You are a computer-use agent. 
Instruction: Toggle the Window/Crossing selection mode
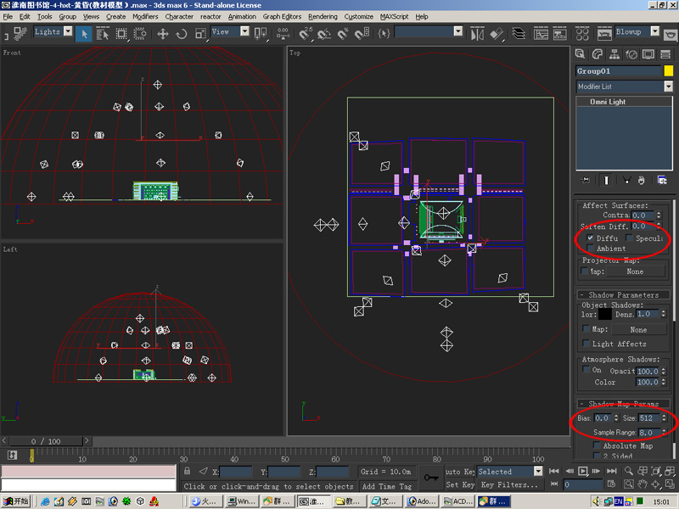(140, 34)
